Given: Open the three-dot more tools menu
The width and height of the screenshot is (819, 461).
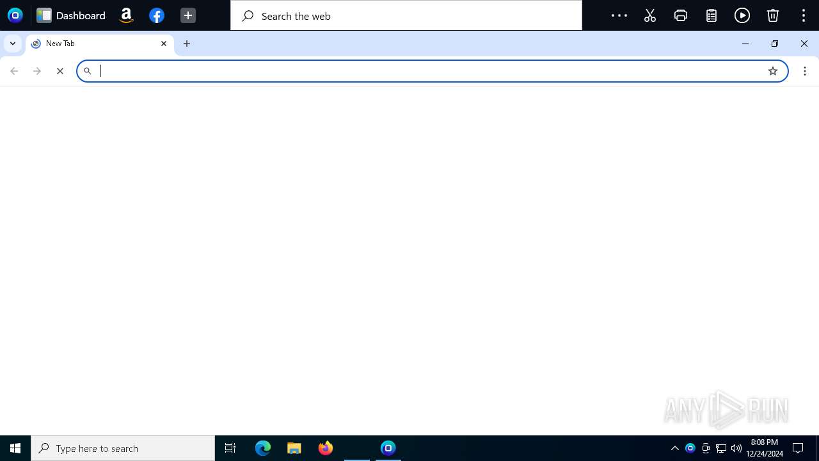Looking at the screenshot, I should 619,15.
